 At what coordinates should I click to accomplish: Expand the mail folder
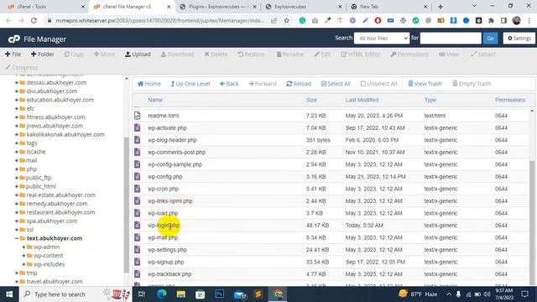pyautogui.click(x=17, y=160)
